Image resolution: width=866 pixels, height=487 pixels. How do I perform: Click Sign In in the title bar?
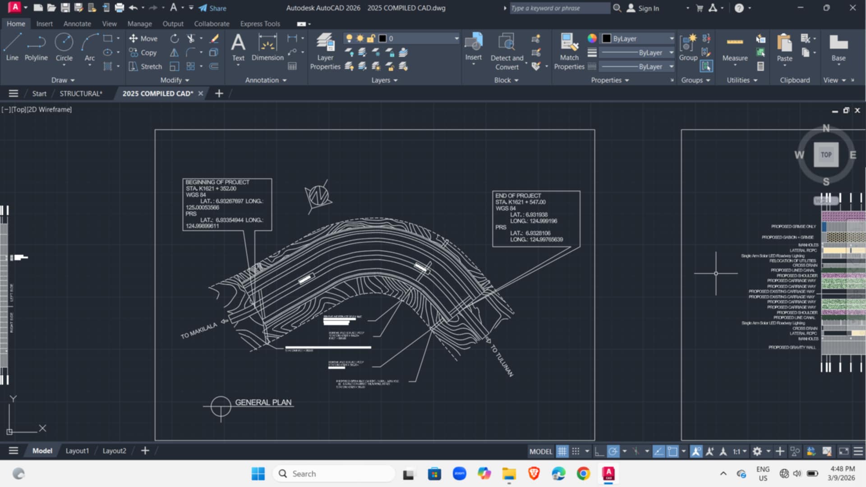[643, 8]
